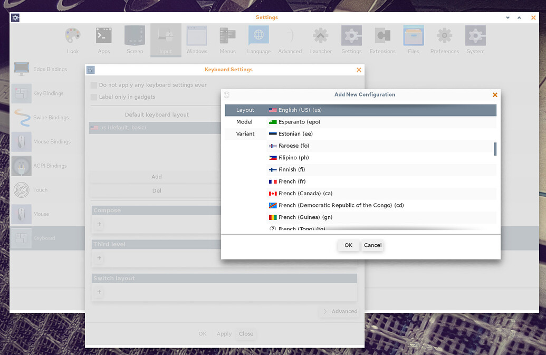The width and height of the screenshot is (546, 355).
Task: Check 'Label only in gadgets'
Action: (x=93, y=97)
